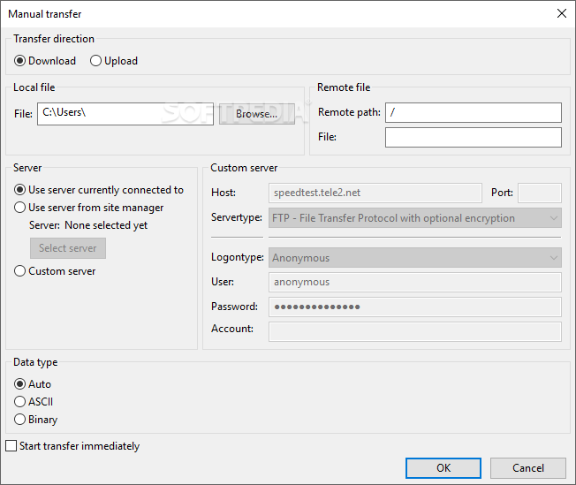Click the Remote path input field
576x485 pixels.
[x=474, y=112]
